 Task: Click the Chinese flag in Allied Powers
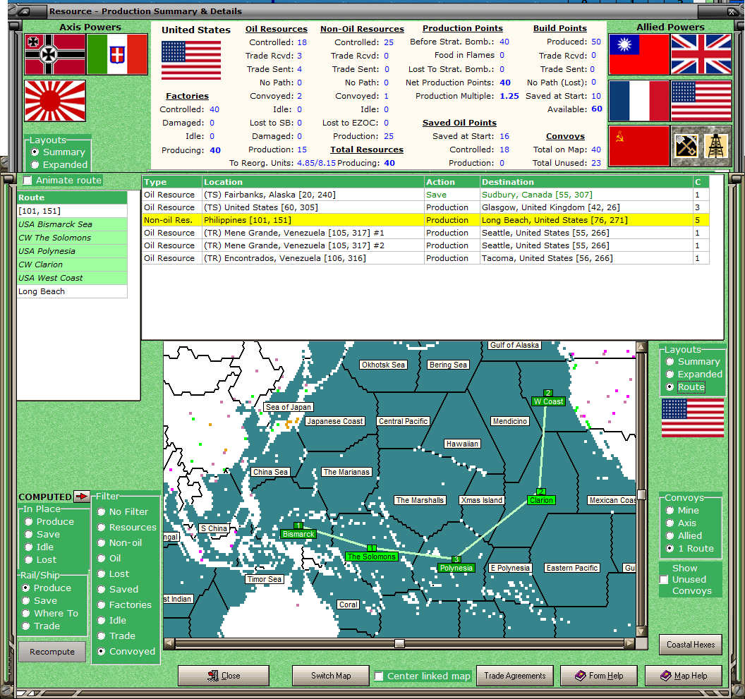pos(638,54)
